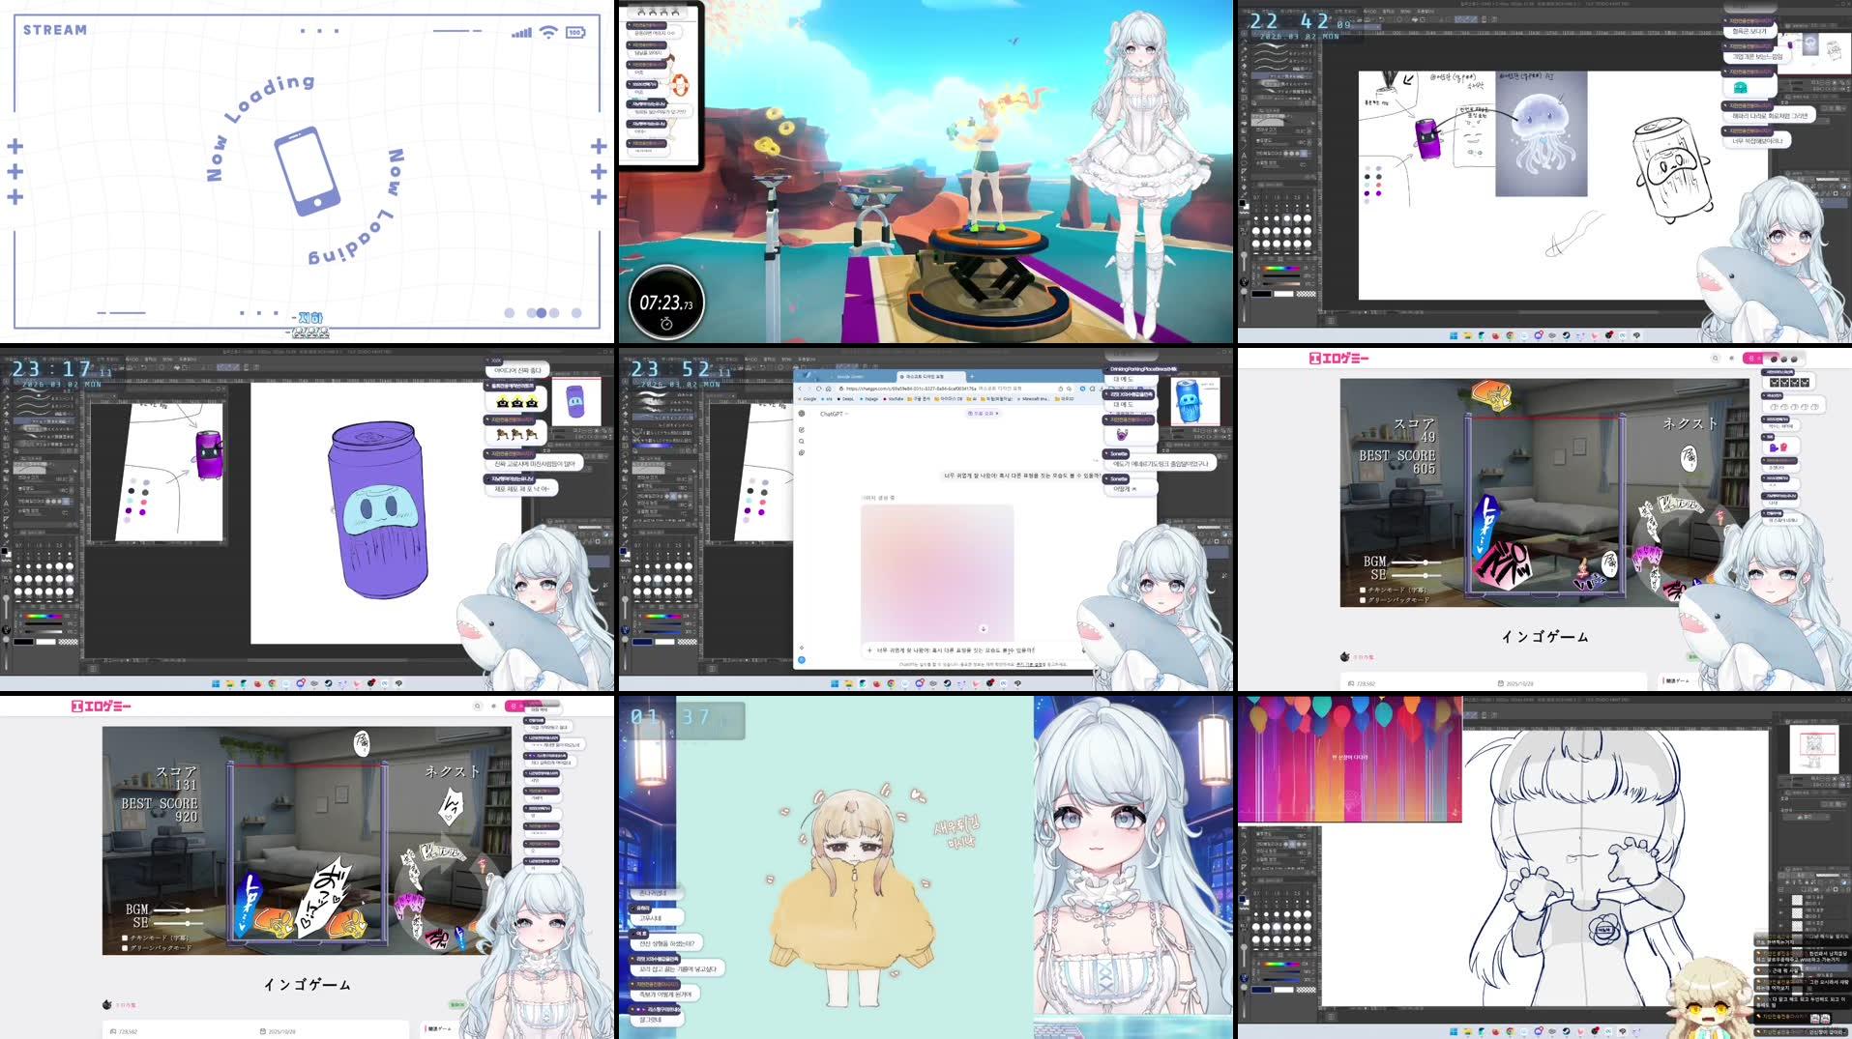Image resolution: width=1852 pixels, height=1039 pixels.
Task: Open search in the ChatGPT sidebar
Action: point(802,441)
